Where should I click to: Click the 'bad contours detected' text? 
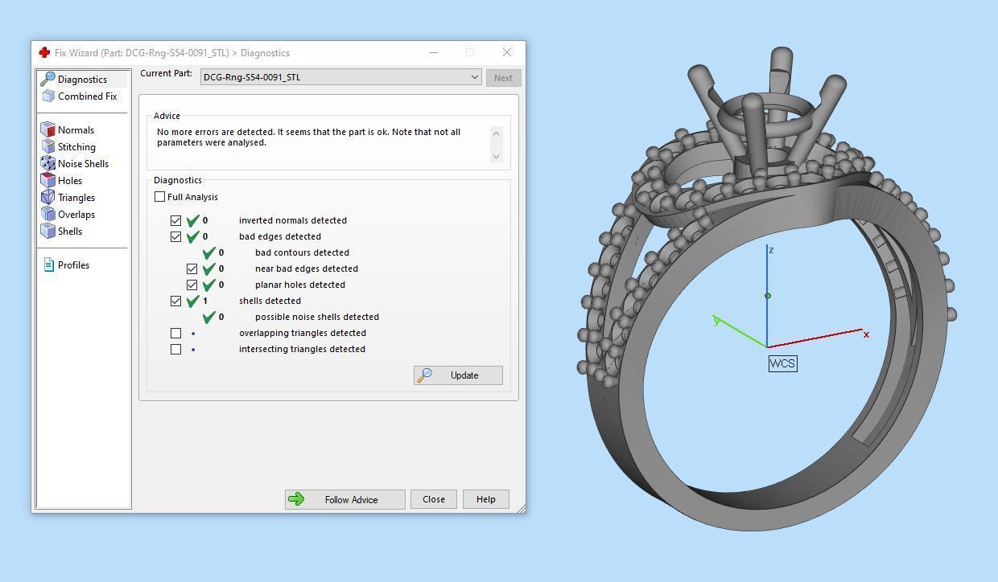point(302,252)
